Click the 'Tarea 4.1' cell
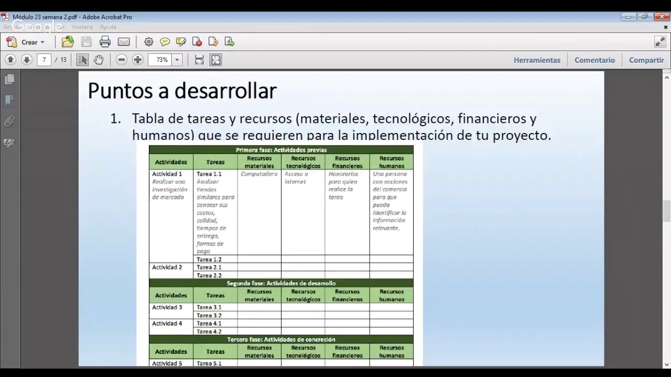Viewport: 671px width, 377px height. [x=215, y=324]
